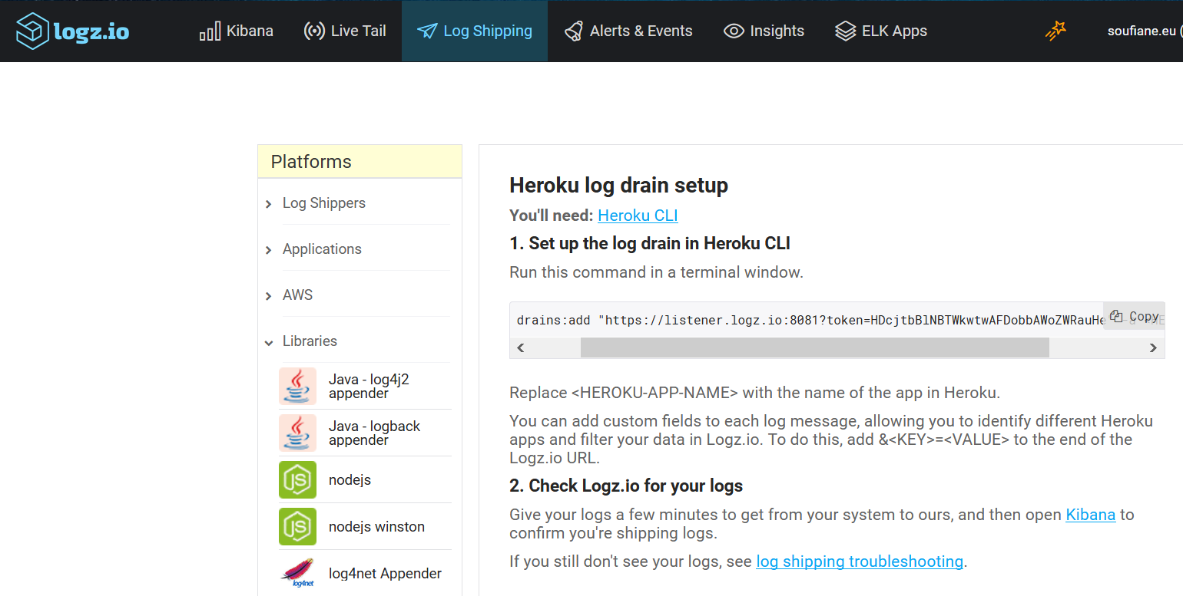The height and width of the screenshot is (596, 1183).
Task: Open the Kibana link in step 2
Action: (x=1090, y=515)
